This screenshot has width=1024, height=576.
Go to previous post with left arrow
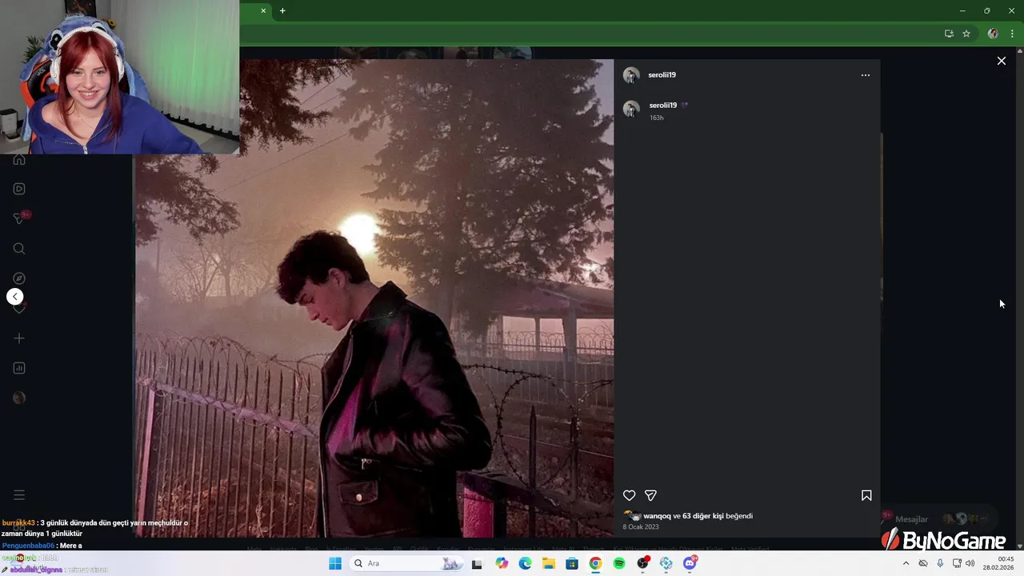15,297
